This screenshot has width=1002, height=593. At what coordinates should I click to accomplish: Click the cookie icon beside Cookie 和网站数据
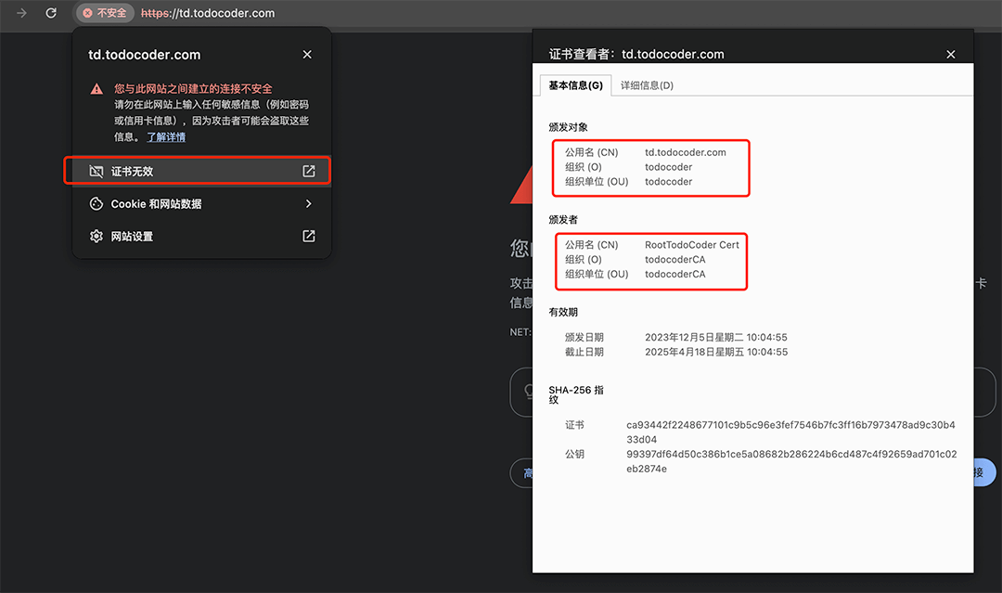tap(96, 204)
